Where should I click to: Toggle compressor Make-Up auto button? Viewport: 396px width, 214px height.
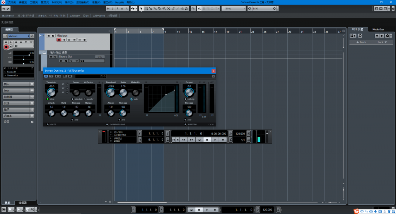pyautogui.click(x=131, y=99)
